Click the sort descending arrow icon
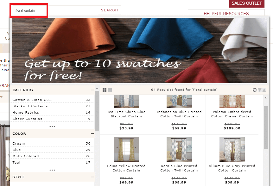The height and width of the screenshot is (186, 273). pos(260,90)
